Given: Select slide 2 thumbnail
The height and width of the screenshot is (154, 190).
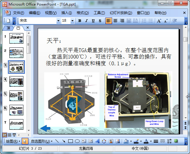Looking at the screenshot, I should click(16, 53).
